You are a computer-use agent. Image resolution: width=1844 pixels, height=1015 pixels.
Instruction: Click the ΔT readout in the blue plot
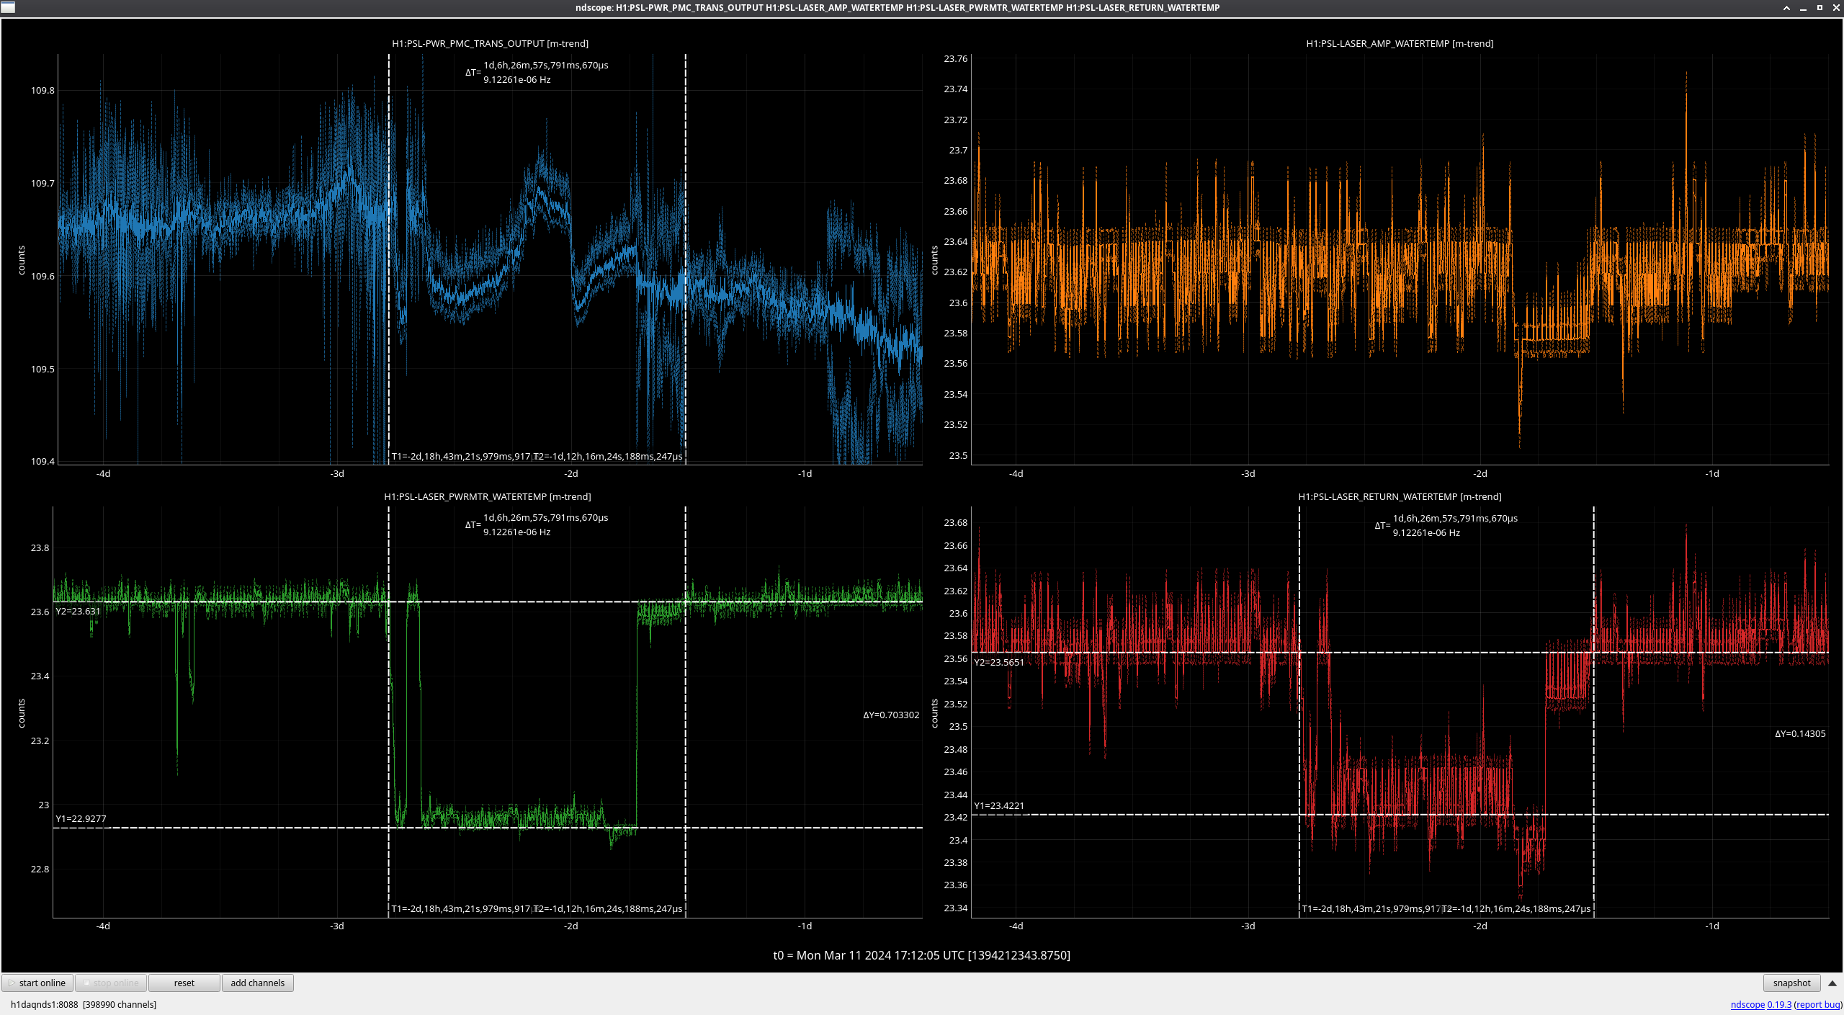click(537, 72)
